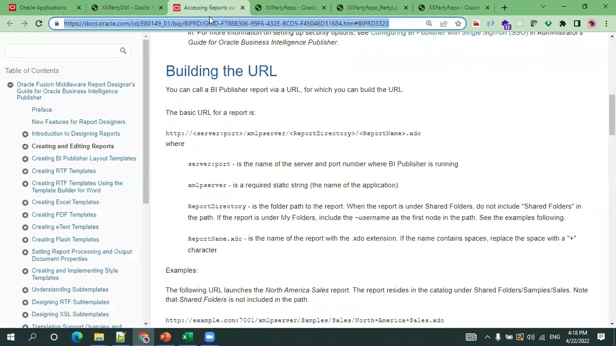
Task: Toggle the browser side panel icon
Action: [577, 24]
